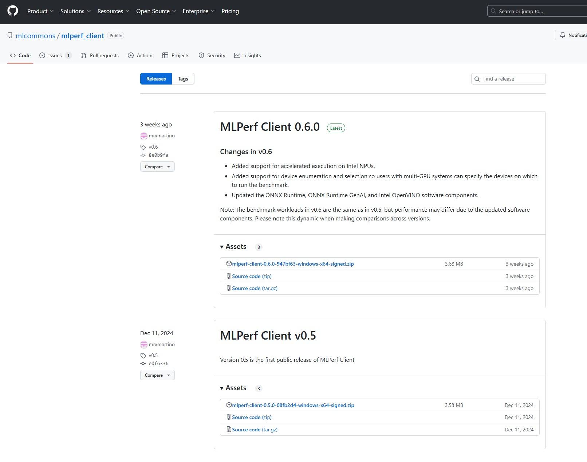Click the notifications bell icon
This screenshot has width=587, height=462.
563,35
